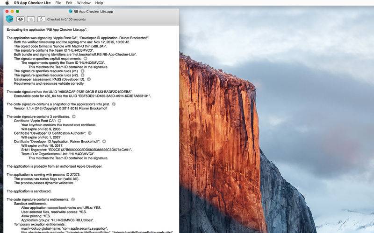Click 'Application groups' entitlement line
The width and height of the screenshot is (374, 233).
(58, 220)
